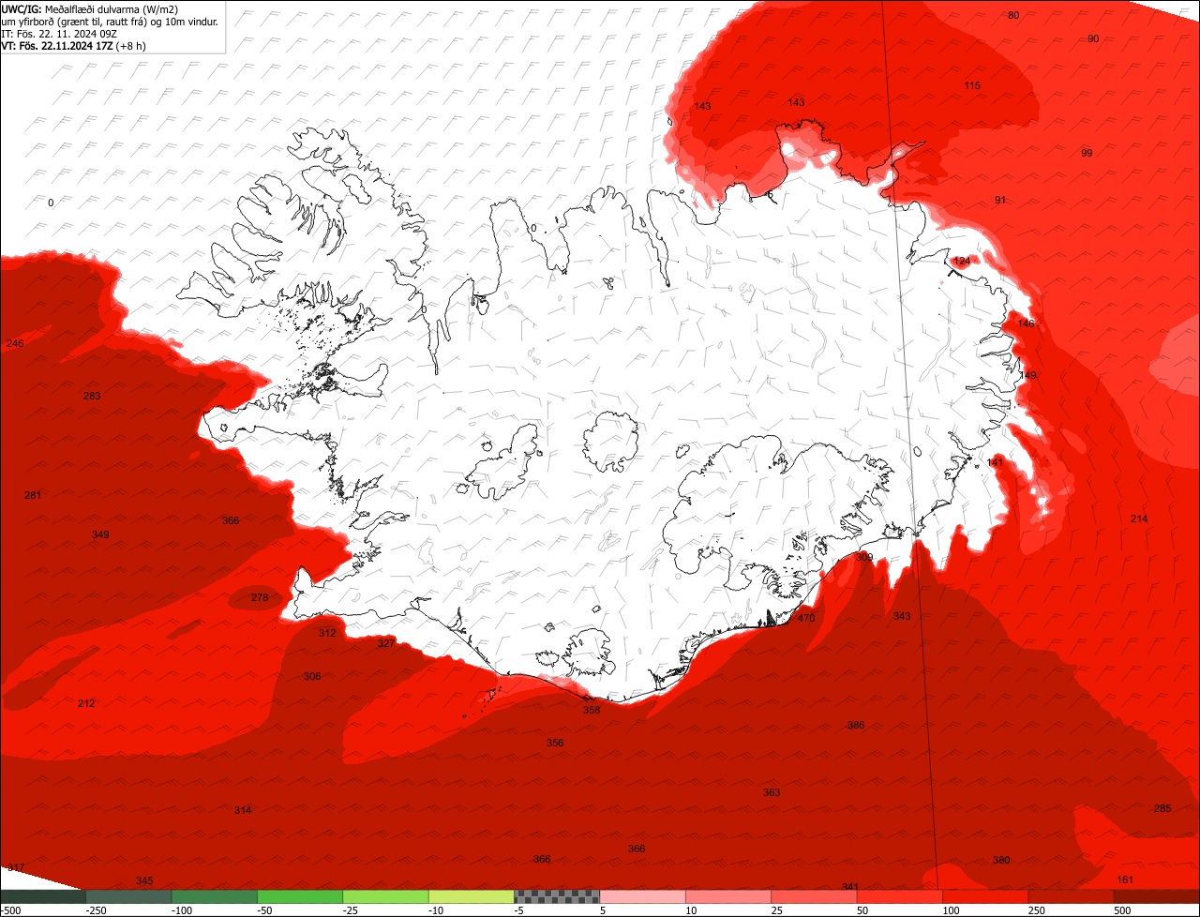Viewport: 1200px width, 917px height.
Task: Click the light green swatch between -25 and -10
Action: point(385,896)
